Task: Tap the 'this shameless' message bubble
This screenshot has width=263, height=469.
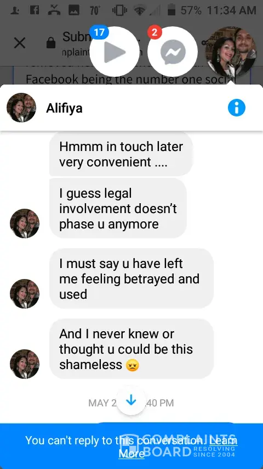Action: click(131, 349)
